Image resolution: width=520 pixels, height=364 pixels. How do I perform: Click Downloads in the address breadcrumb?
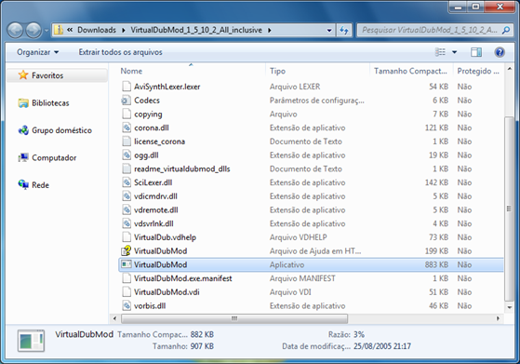(x=97, y=30)
